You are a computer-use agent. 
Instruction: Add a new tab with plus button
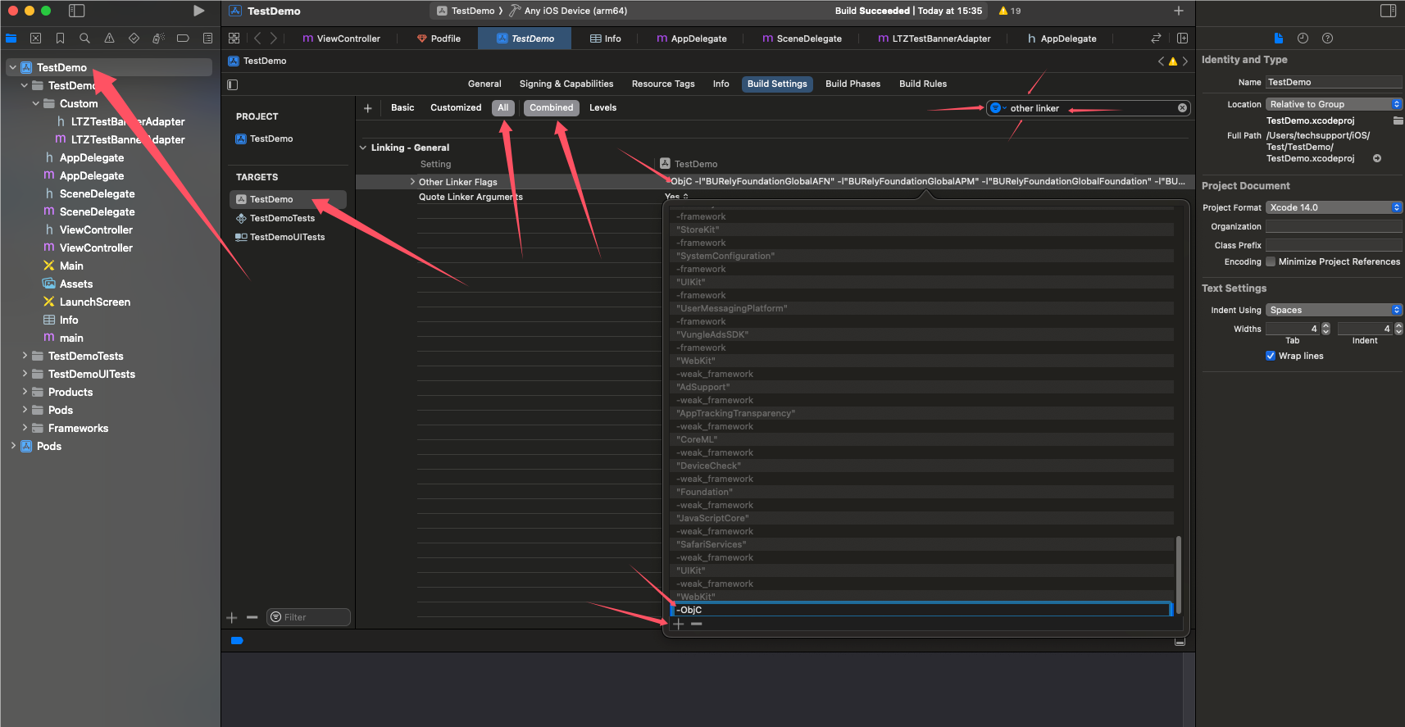coord(1178,11)
